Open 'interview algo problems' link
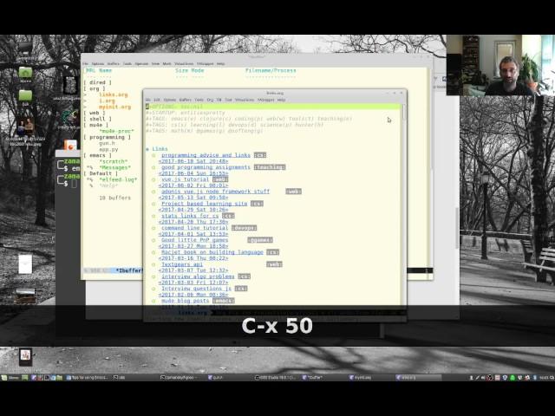555x416 pixels. [198, 276]
